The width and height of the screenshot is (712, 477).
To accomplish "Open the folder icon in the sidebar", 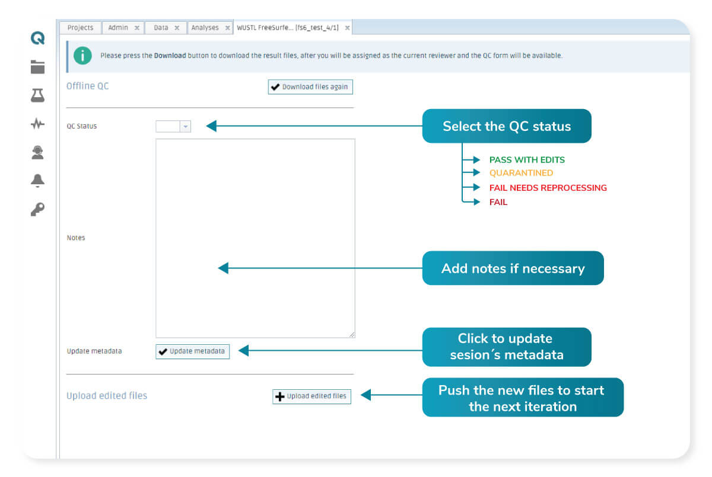I will tap(37, 67).
